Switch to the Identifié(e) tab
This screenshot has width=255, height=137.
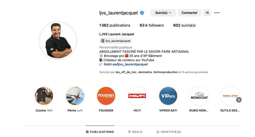(169, 132)
